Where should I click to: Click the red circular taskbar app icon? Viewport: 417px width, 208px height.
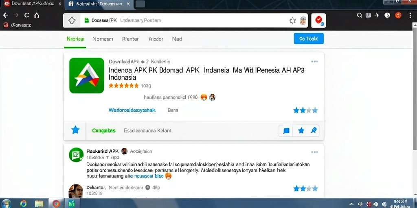click(x=56, y=204)
